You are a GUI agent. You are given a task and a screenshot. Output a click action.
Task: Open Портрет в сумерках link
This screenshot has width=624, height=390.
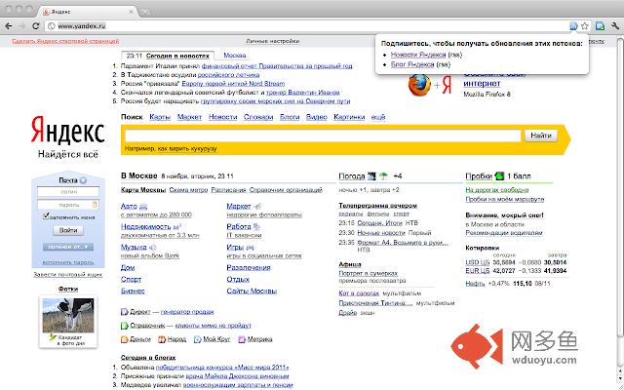369,273
